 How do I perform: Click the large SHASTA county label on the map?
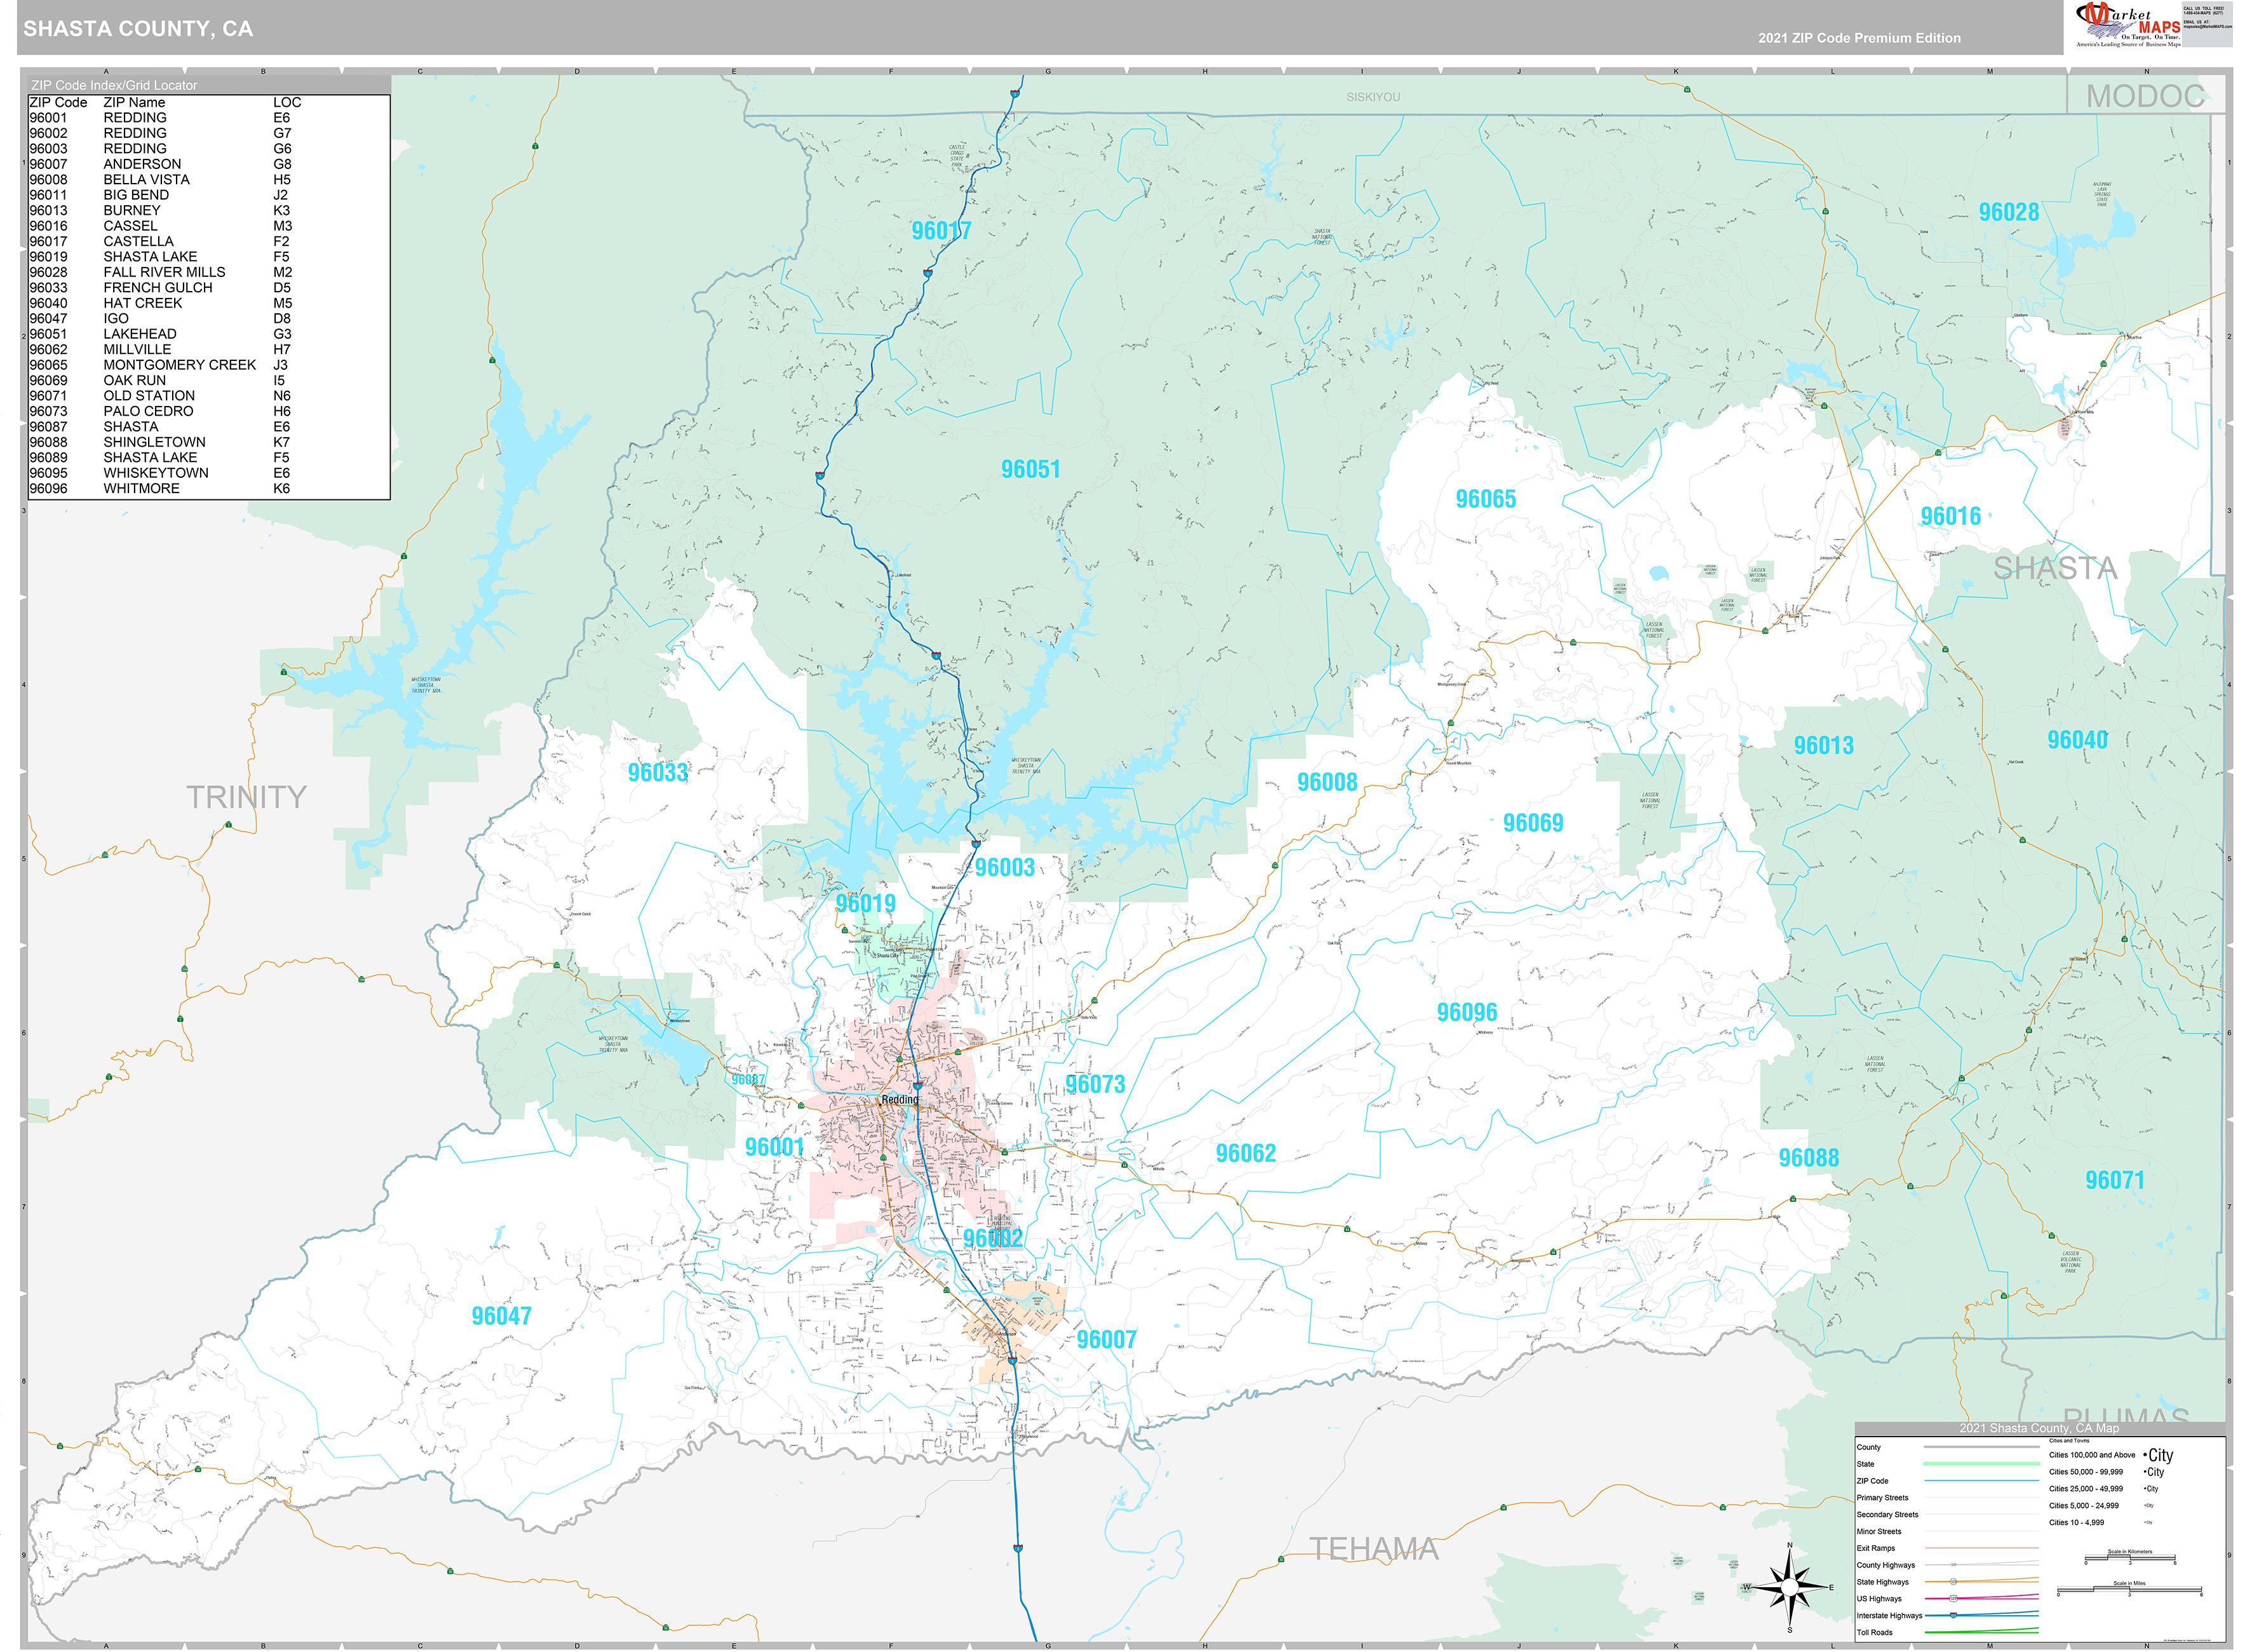(2055, 569)
